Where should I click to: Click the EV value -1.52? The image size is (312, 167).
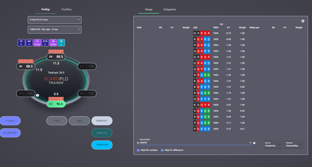point(228,75)
